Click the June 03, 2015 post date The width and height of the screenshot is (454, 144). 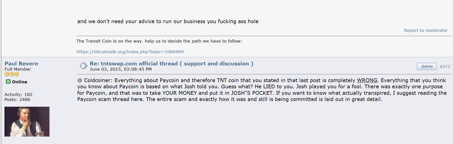click(x=121, y=69)
